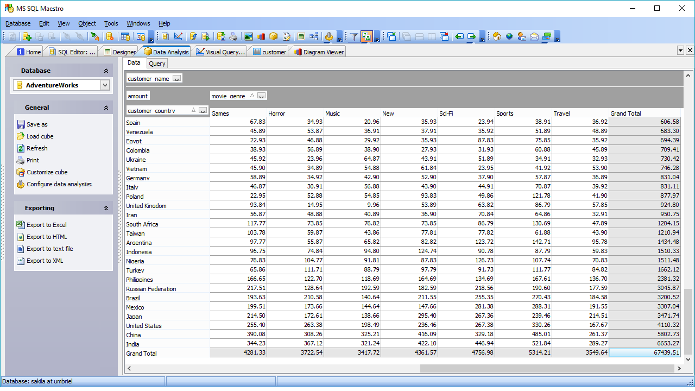This screenshot has width=695, height=391.
Task: Open the Tools menu
Action: (x=111, y=23)
